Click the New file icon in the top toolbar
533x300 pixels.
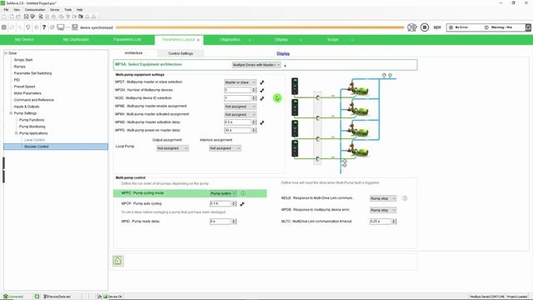(12, 17)
